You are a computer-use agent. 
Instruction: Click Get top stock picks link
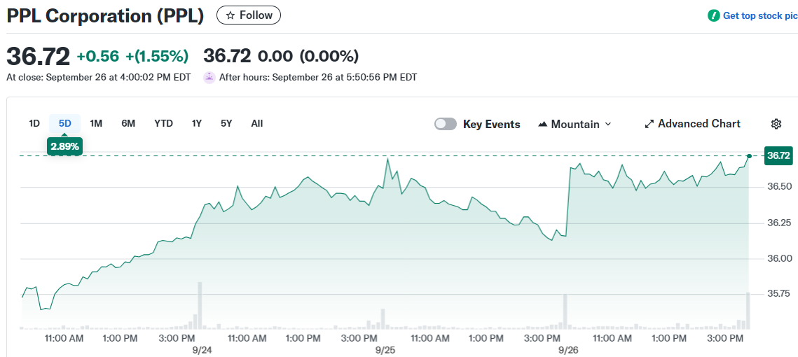click(x=760, y=16)
